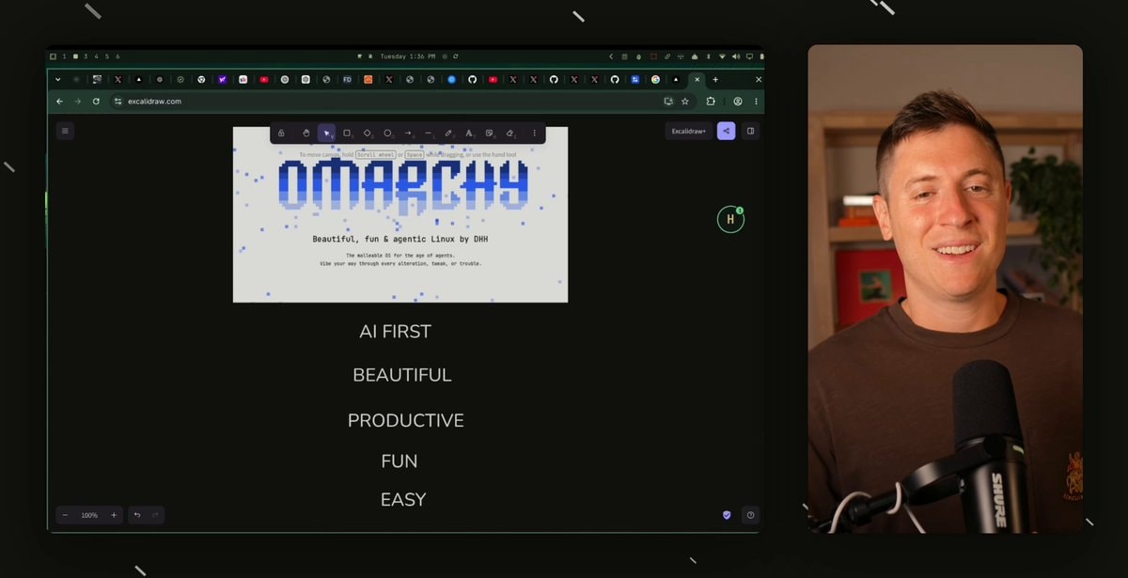This screenshot has width=1128, height=578.
Task: Open the Excalidraw hamburger main menu
Action: (65, 131)
